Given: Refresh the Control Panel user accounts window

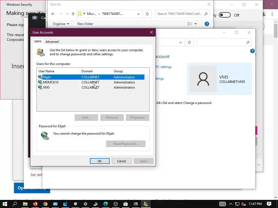Looking at the screenshot, I should tap(189, 42).
